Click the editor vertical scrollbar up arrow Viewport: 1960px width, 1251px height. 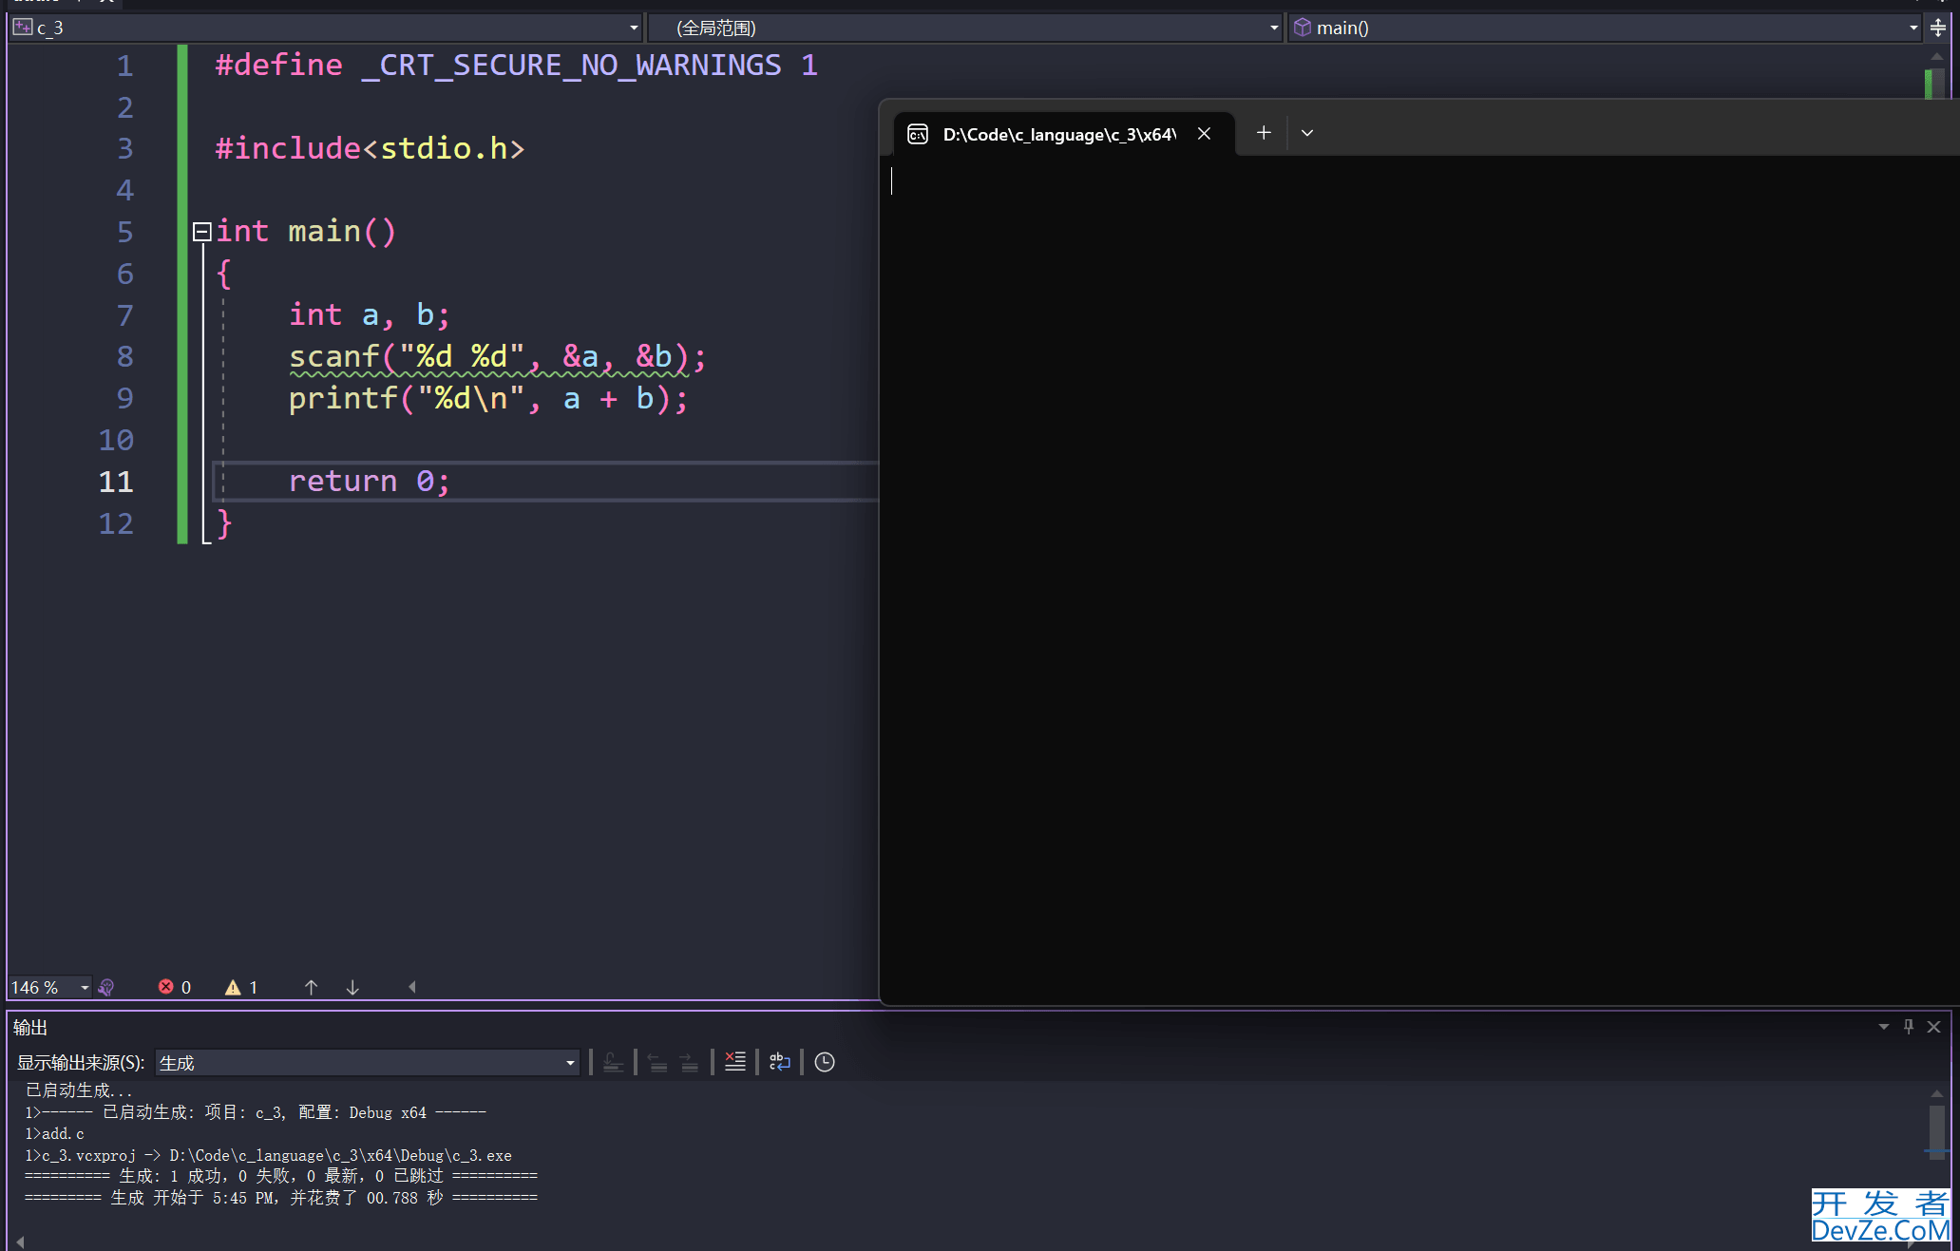coord(1936,56)
